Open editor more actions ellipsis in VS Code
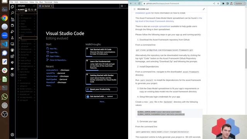 [125, 6]
